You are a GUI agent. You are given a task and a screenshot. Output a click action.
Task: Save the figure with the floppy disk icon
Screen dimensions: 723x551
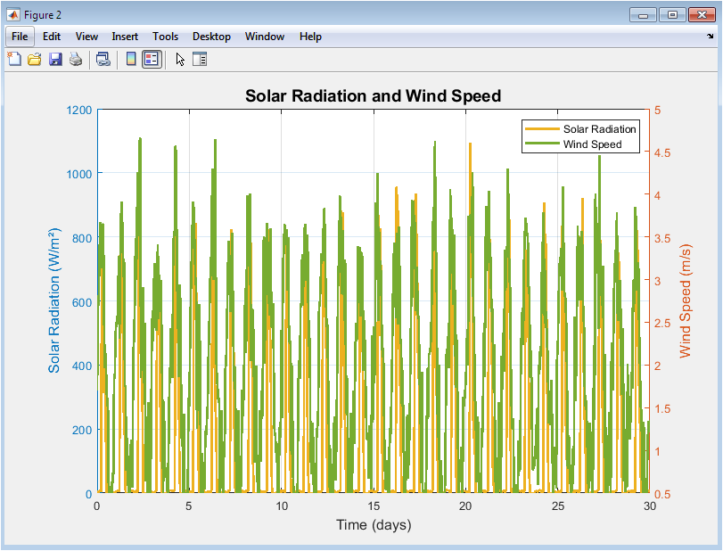55,60
